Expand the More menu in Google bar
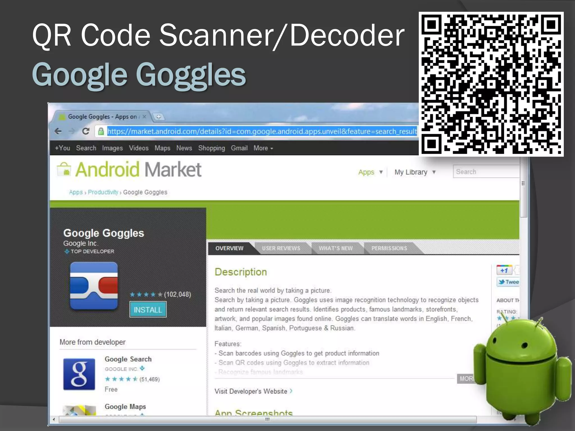 (x=263, y=148)
